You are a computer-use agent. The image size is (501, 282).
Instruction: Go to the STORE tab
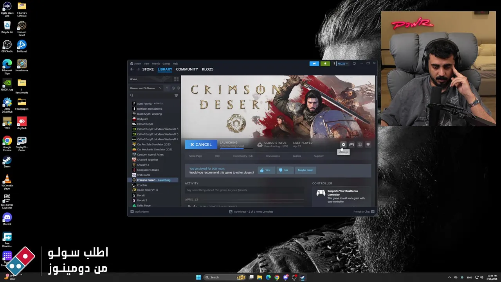(x=148, y=69)
